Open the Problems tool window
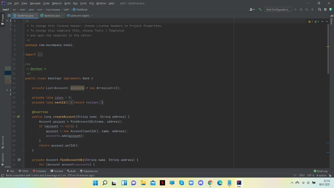Screen dimensions: 334x188 click(39, 171)
